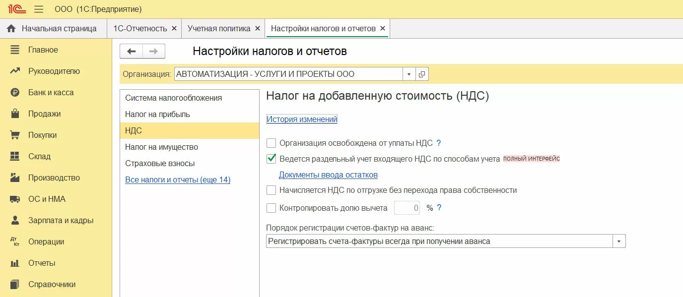
Task: Open the История изменений link
Action: click(x=302, y=119)
